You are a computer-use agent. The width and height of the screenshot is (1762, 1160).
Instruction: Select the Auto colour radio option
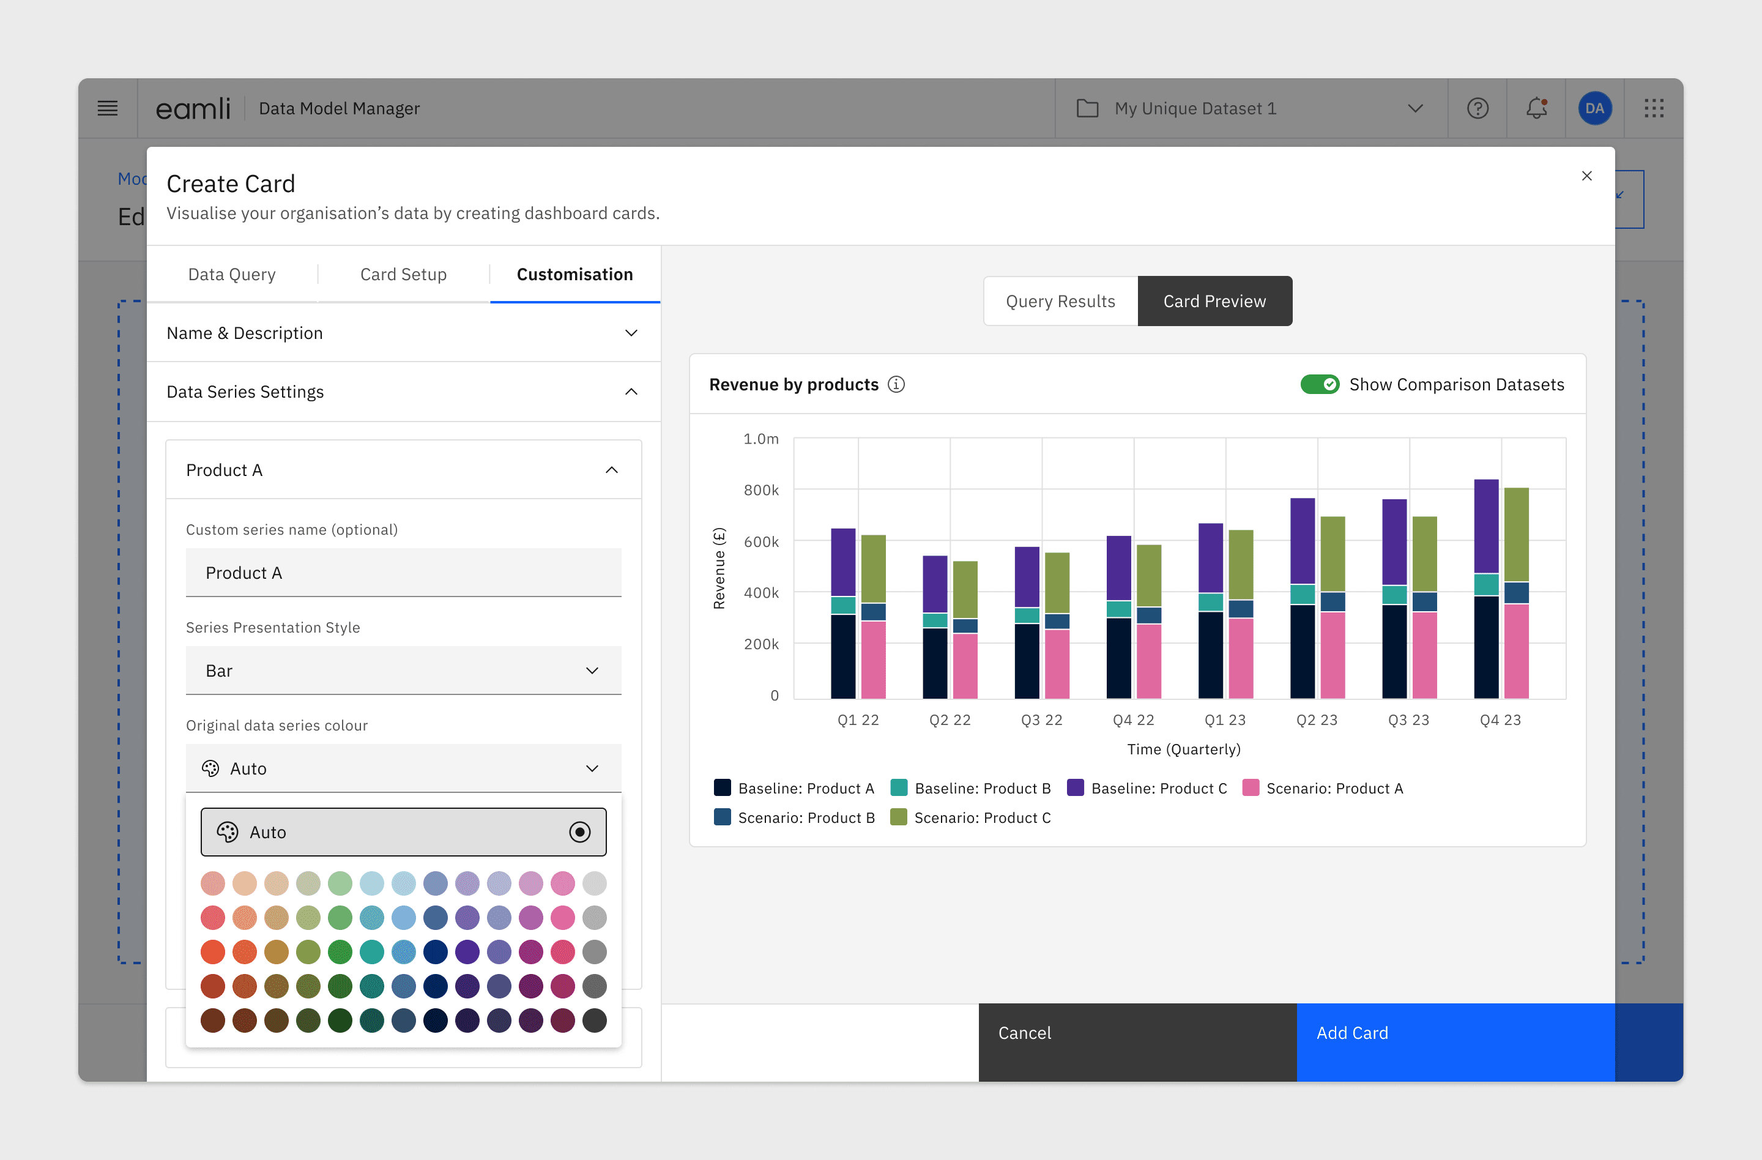pyautogui.click(x=579, y=831)
